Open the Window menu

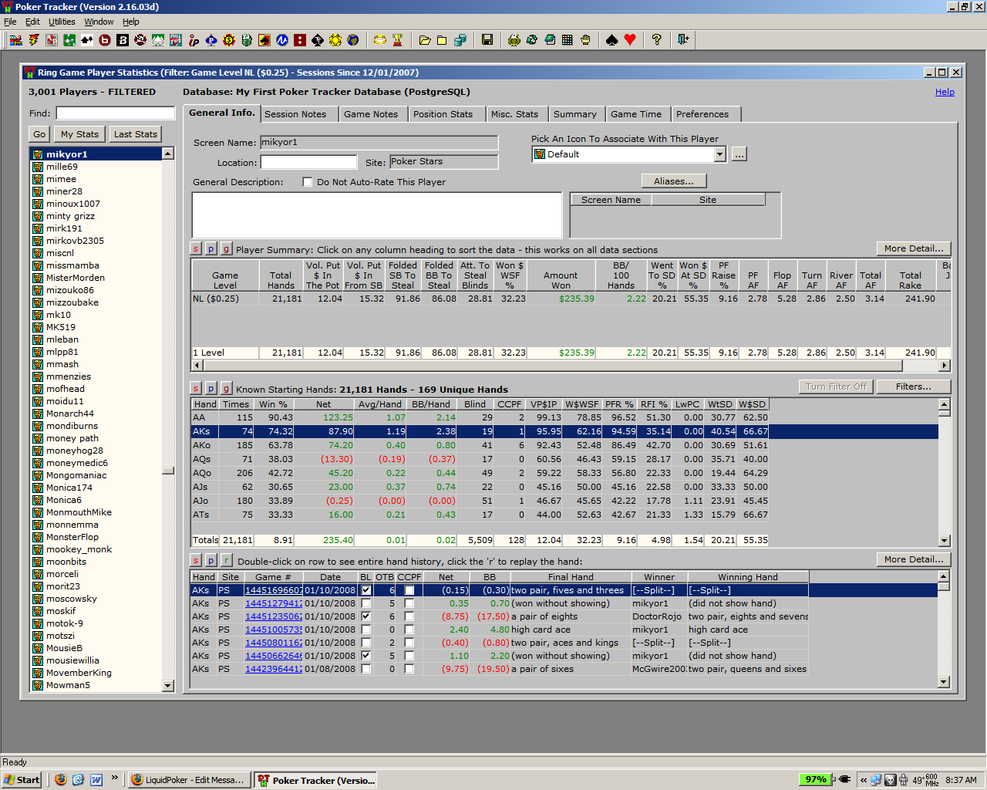point(99,22)
